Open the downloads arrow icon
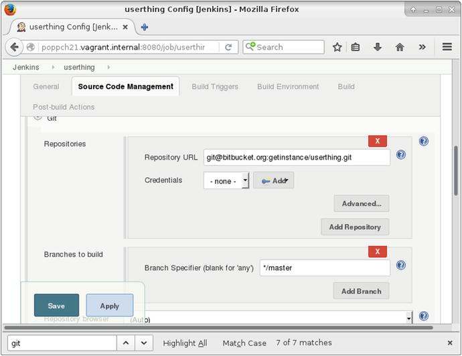462x356 pixels. (x=378, y=47)
